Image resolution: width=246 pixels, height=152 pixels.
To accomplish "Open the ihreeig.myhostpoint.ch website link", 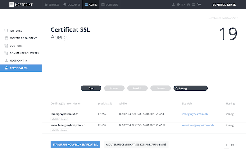I will (195, 114).
